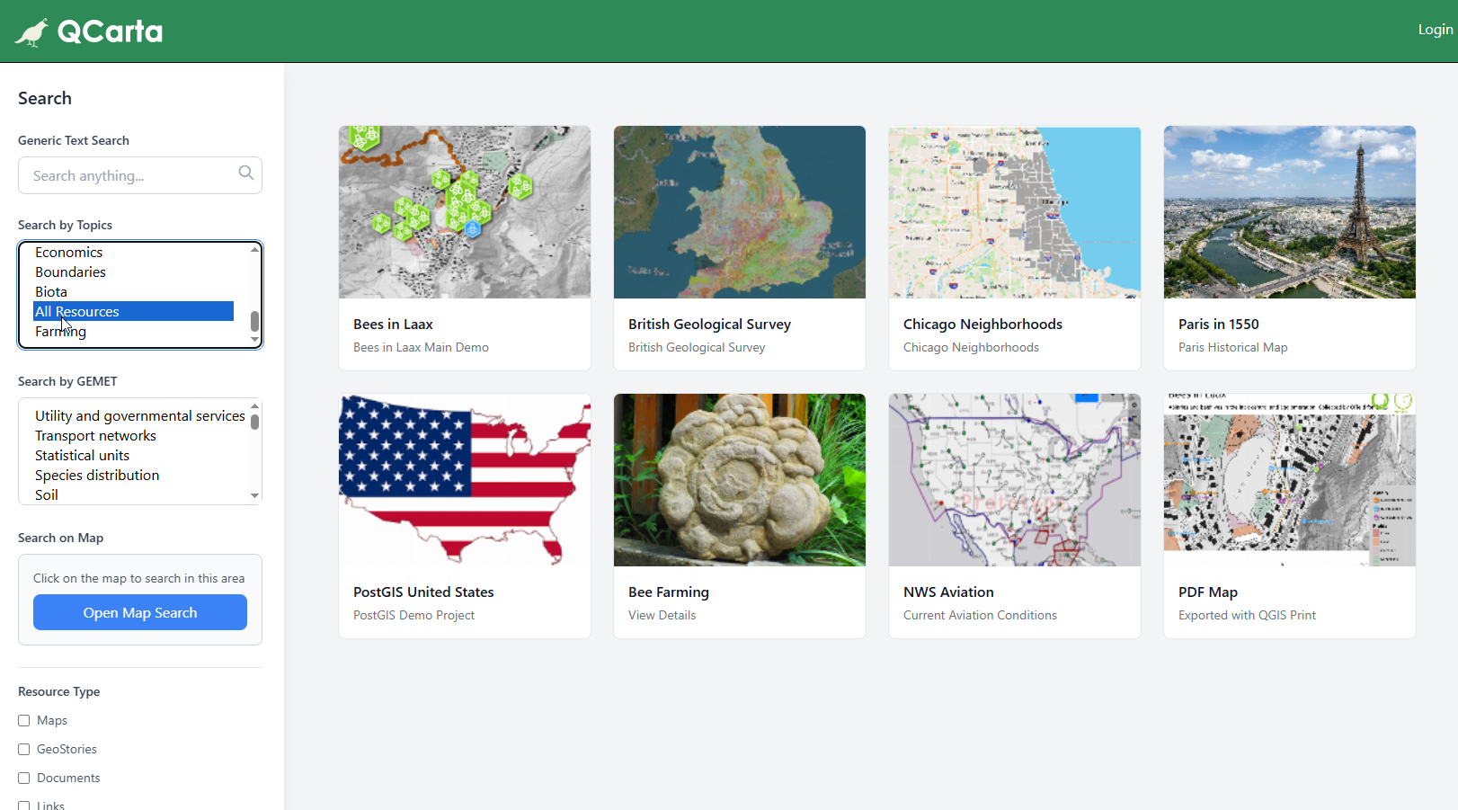Click the Login link
Screen dimensions: 1458x810
pyautogui.click(x=1435, y=30)
